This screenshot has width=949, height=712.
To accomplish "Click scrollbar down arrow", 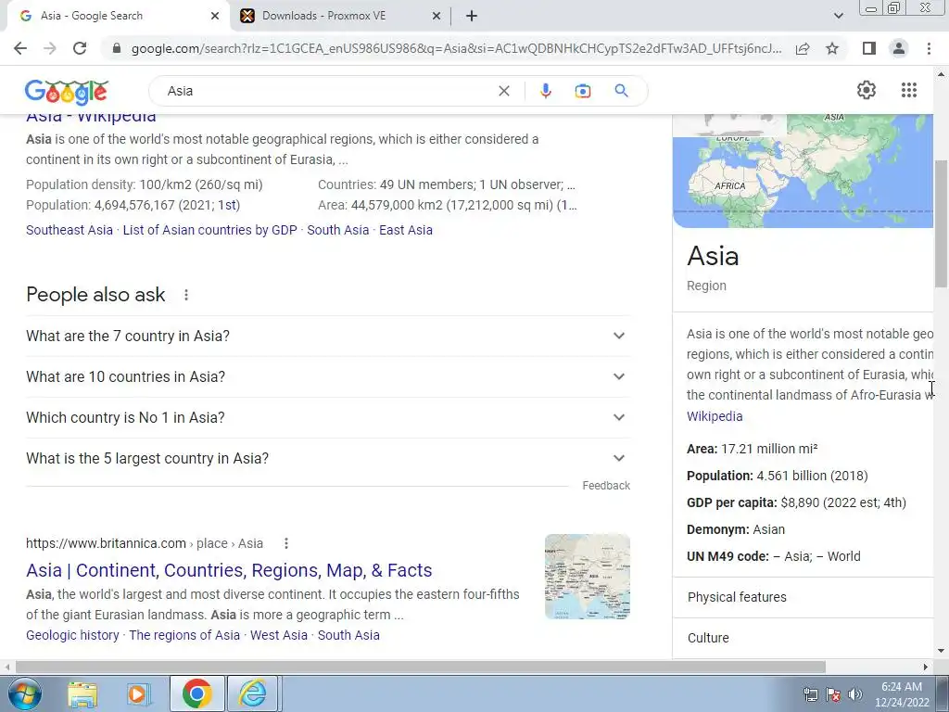I will point(942,652).
